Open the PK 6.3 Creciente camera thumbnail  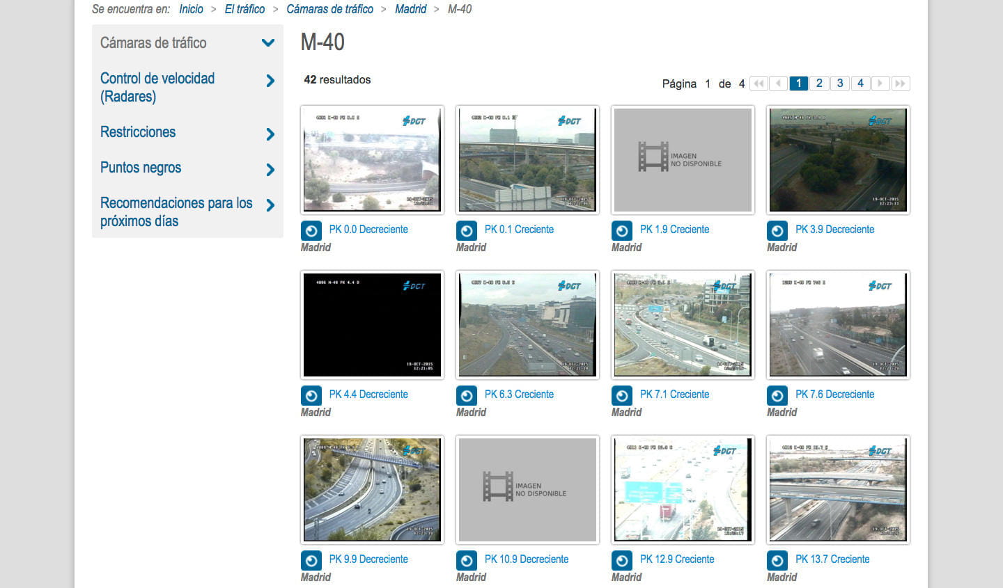(x=527, y=325)
